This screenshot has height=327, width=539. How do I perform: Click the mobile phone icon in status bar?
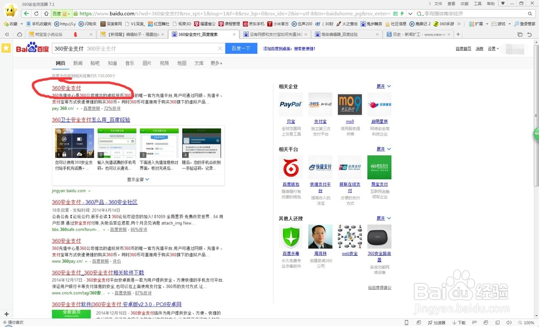406,323
